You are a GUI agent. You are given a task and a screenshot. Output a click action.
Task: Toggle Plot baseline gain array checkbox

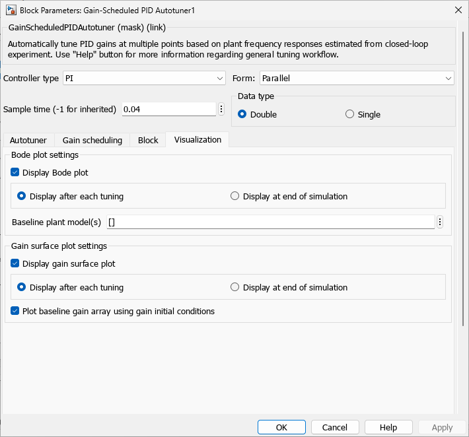click(16, 311)
